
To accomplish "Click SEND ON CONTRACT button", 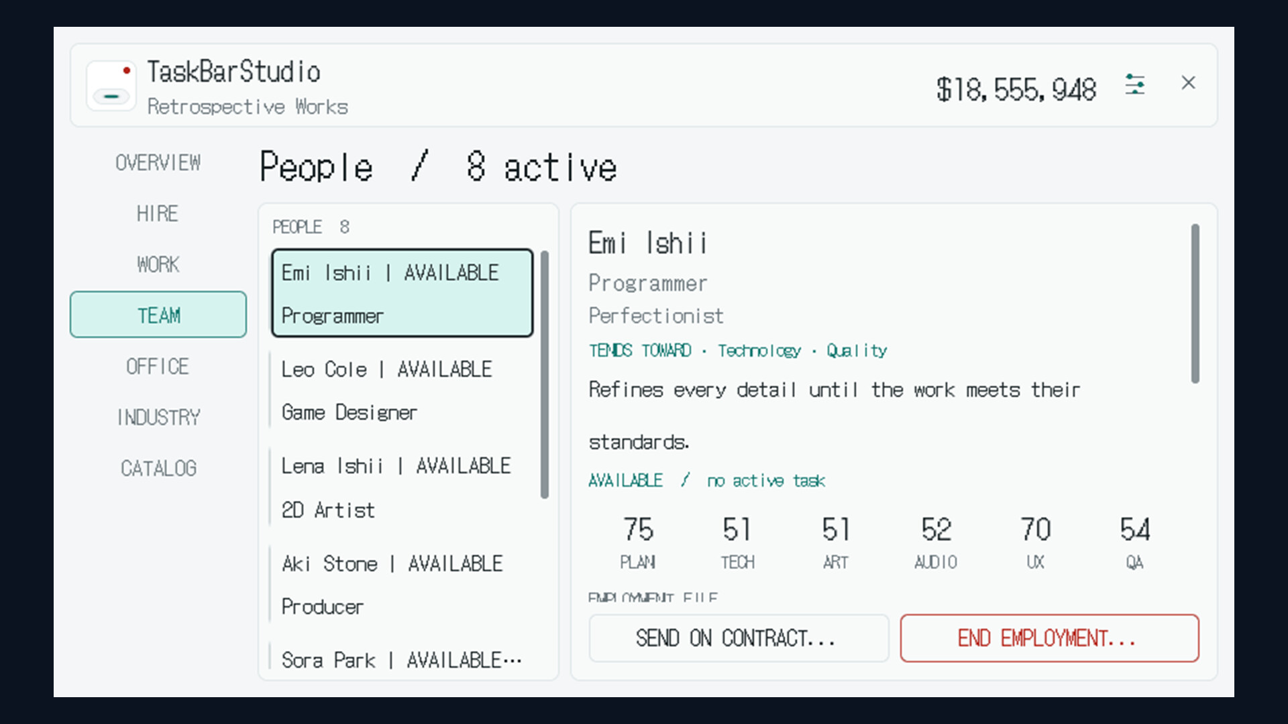I will click(739, 638).
